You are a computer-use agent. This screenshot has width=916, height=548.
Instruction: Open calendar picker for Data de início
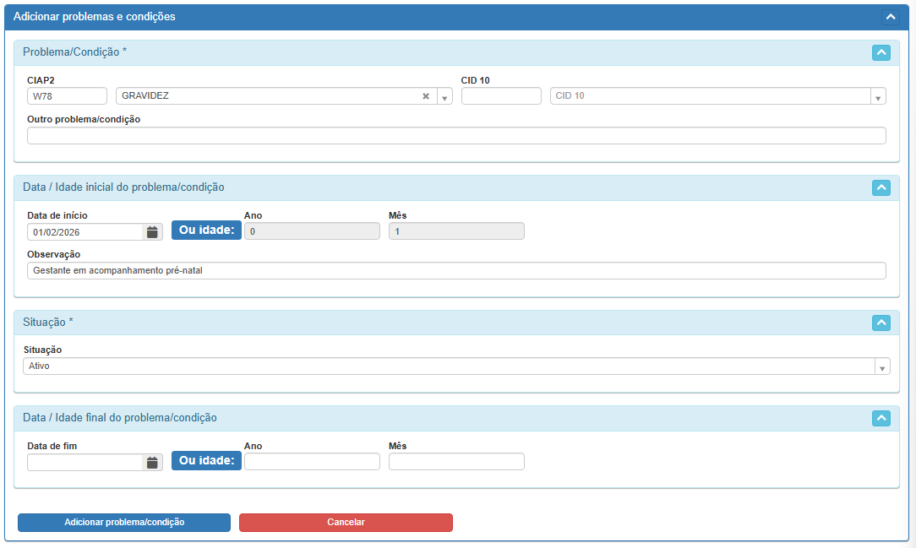[x=152, y=232]
